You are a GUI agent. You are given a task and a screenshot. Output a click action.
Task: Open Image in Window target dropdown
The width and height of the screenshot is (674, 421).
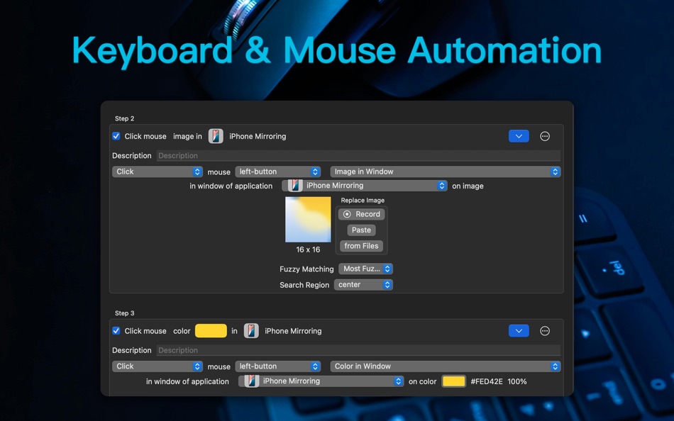(x=446, y=172)
